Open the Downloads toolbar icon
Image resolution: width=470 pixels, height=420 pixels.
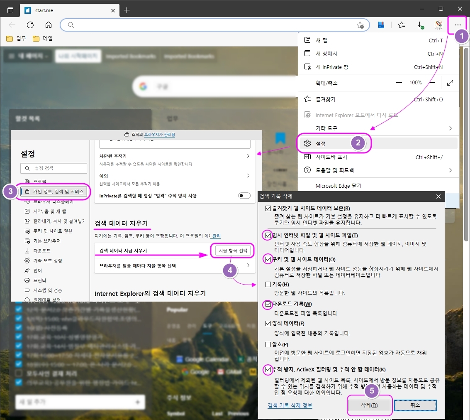[421, 25]
